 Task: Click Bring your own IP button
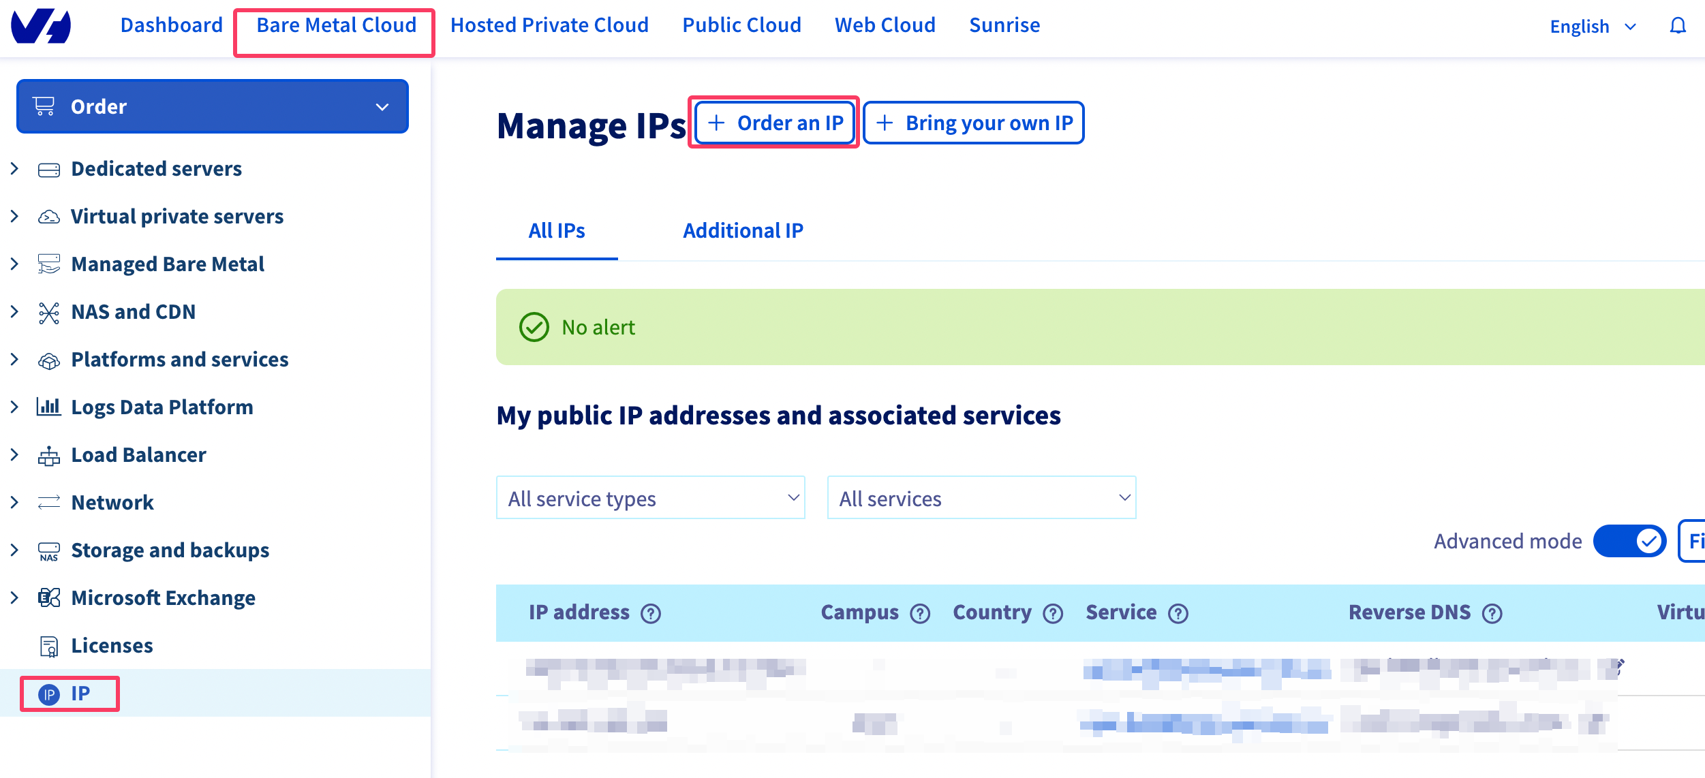pyautogui.click(x=974, y=123)
